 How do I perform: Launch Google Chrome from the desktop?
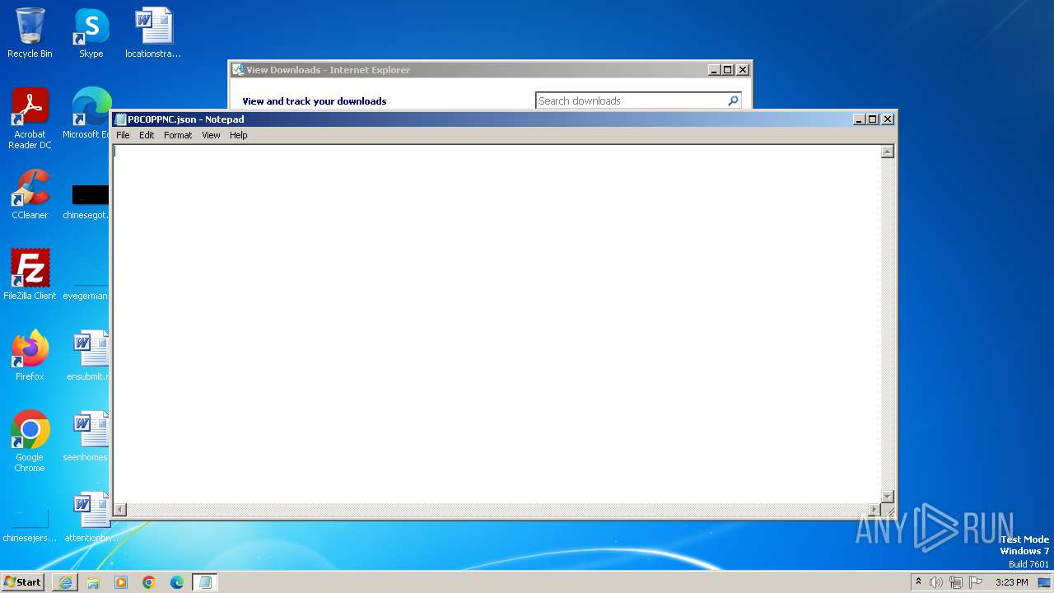tap(30, 441)
